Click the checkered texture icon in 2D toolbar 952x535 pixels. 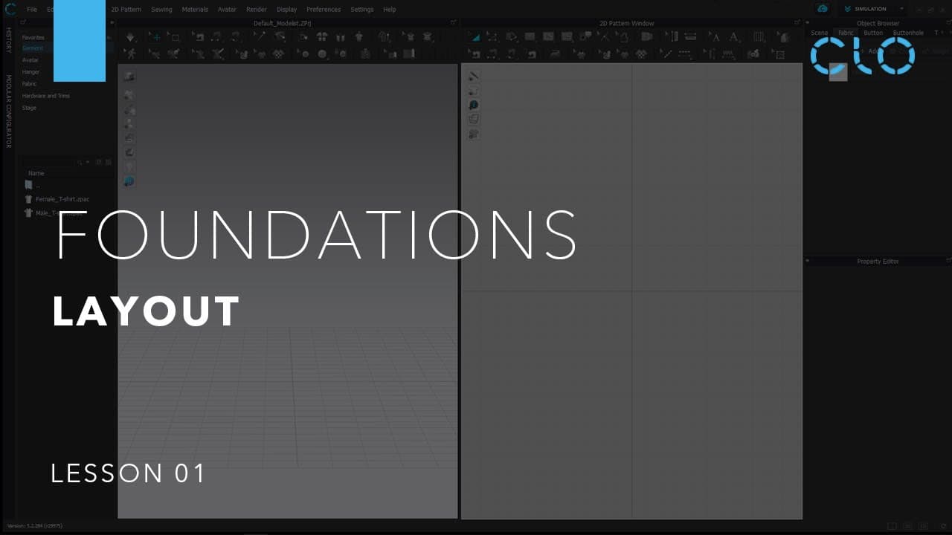(x=641, y=53)
